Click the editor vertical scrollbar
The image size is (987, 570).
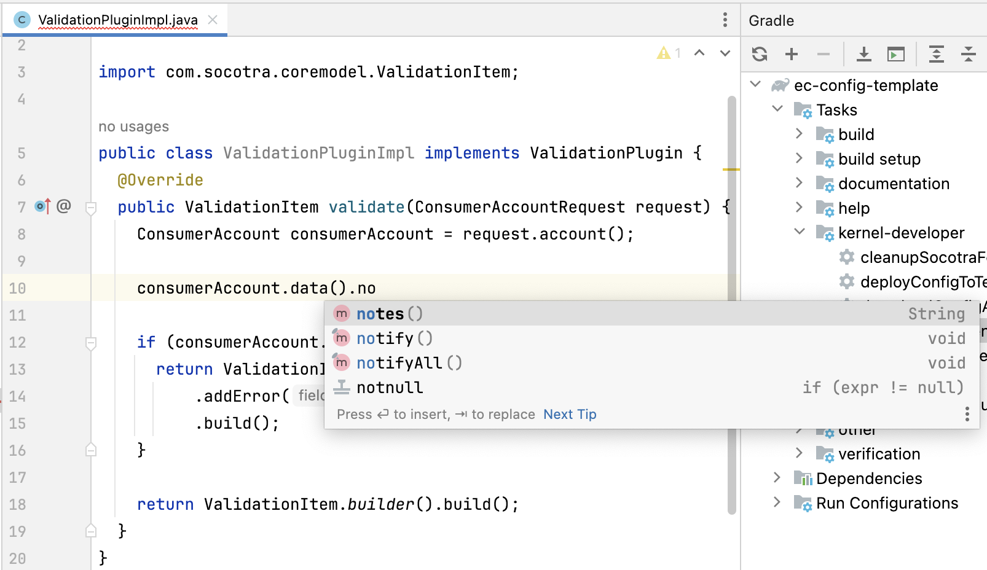click(x=731, y=304)
